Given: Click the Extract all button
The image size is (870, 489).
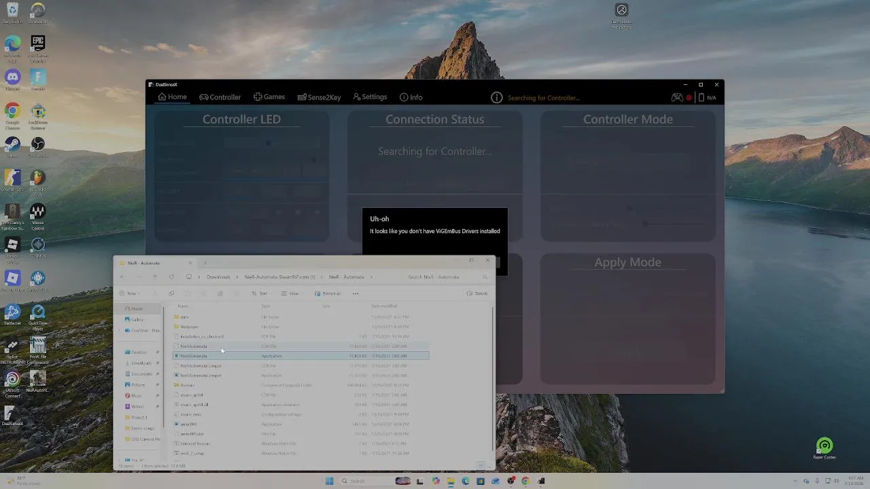Looking at the screenshot, I should click(329, 293).
